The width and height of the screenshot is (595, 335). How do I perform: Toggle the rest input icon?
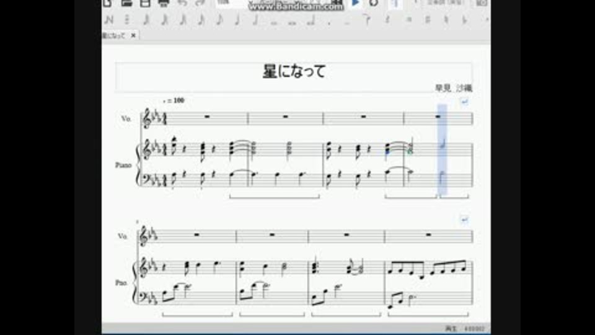[387, 20]
